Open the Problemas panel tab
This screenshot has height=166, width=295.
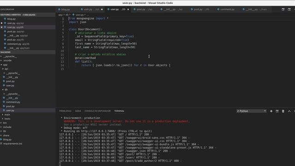65,111
